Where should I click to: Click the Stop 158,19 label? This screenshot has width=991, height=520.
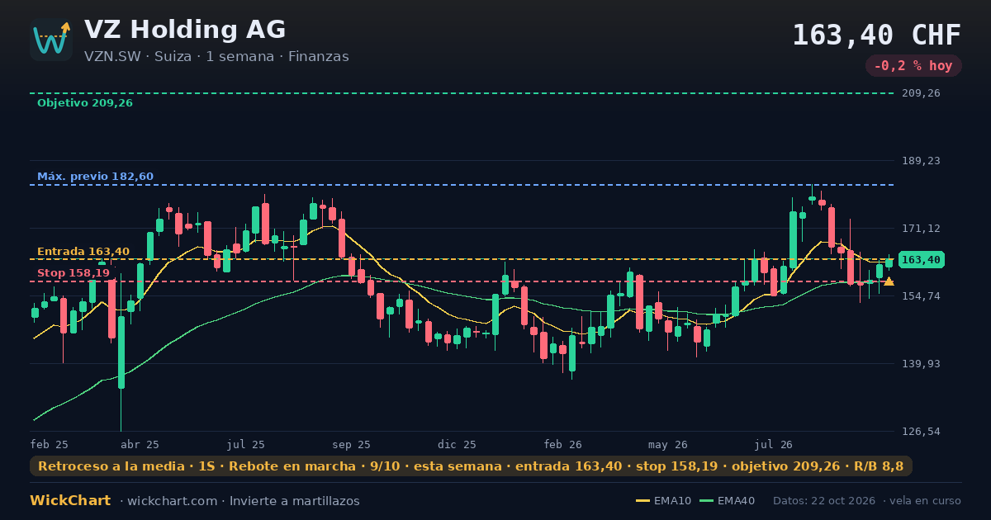[x=73, y=273]
